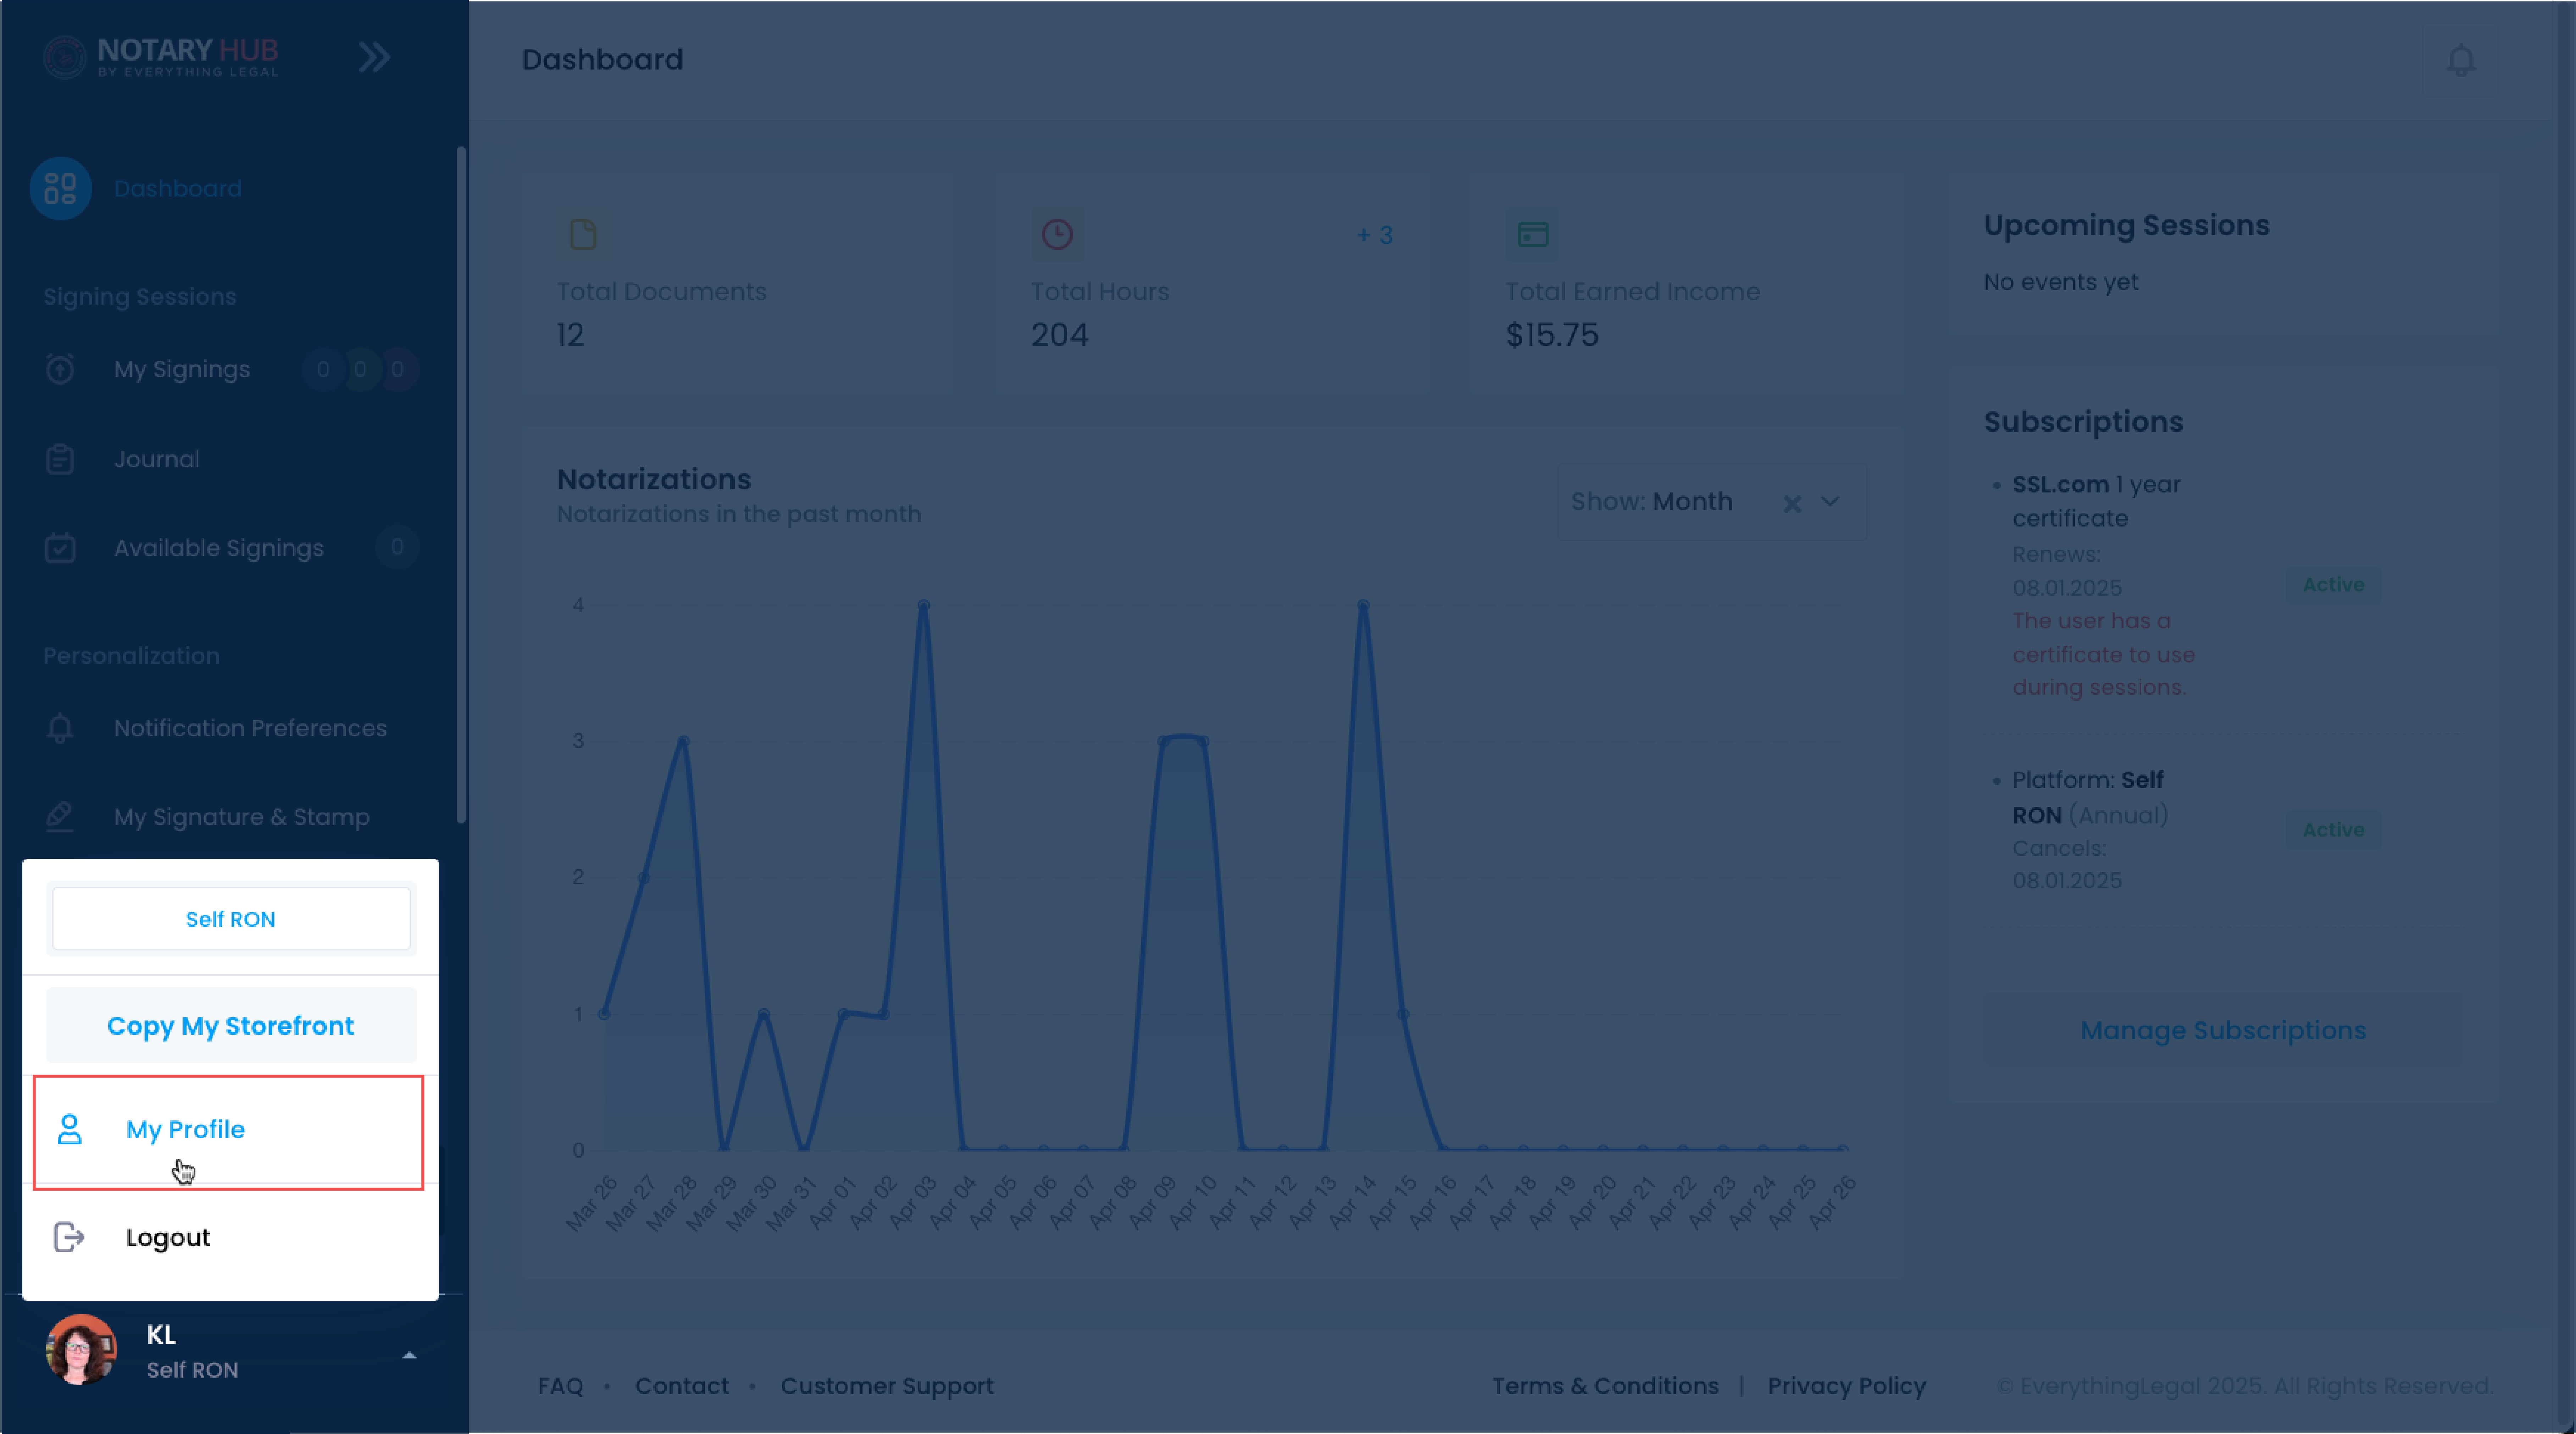The image size is (2576, 1434).
Task: Click the Journal clipboard icon
Action: (x=60, y=459)
